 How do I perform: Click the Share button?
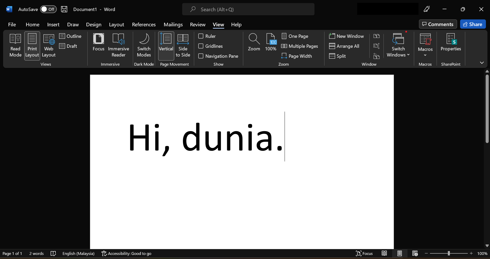(x=473, y=24)
